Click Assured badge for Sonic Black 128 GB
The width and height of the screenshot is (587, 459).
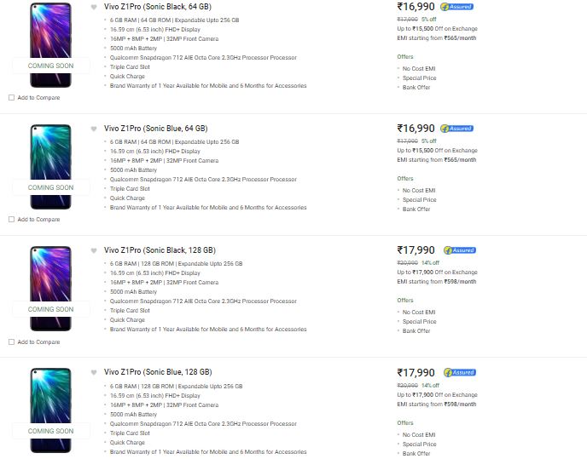pyautogui.click(x=460, y=250)
